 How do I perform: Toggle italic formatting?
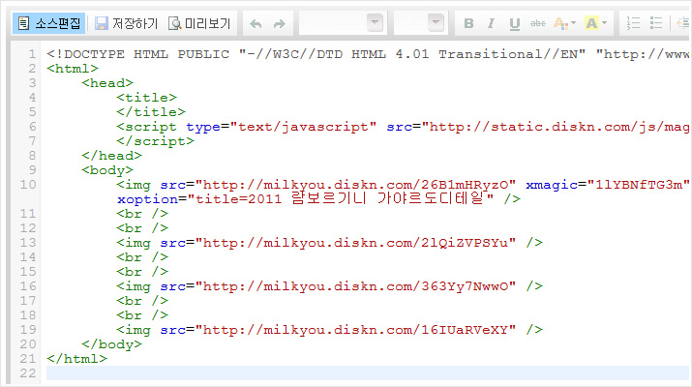pos(492,23)
